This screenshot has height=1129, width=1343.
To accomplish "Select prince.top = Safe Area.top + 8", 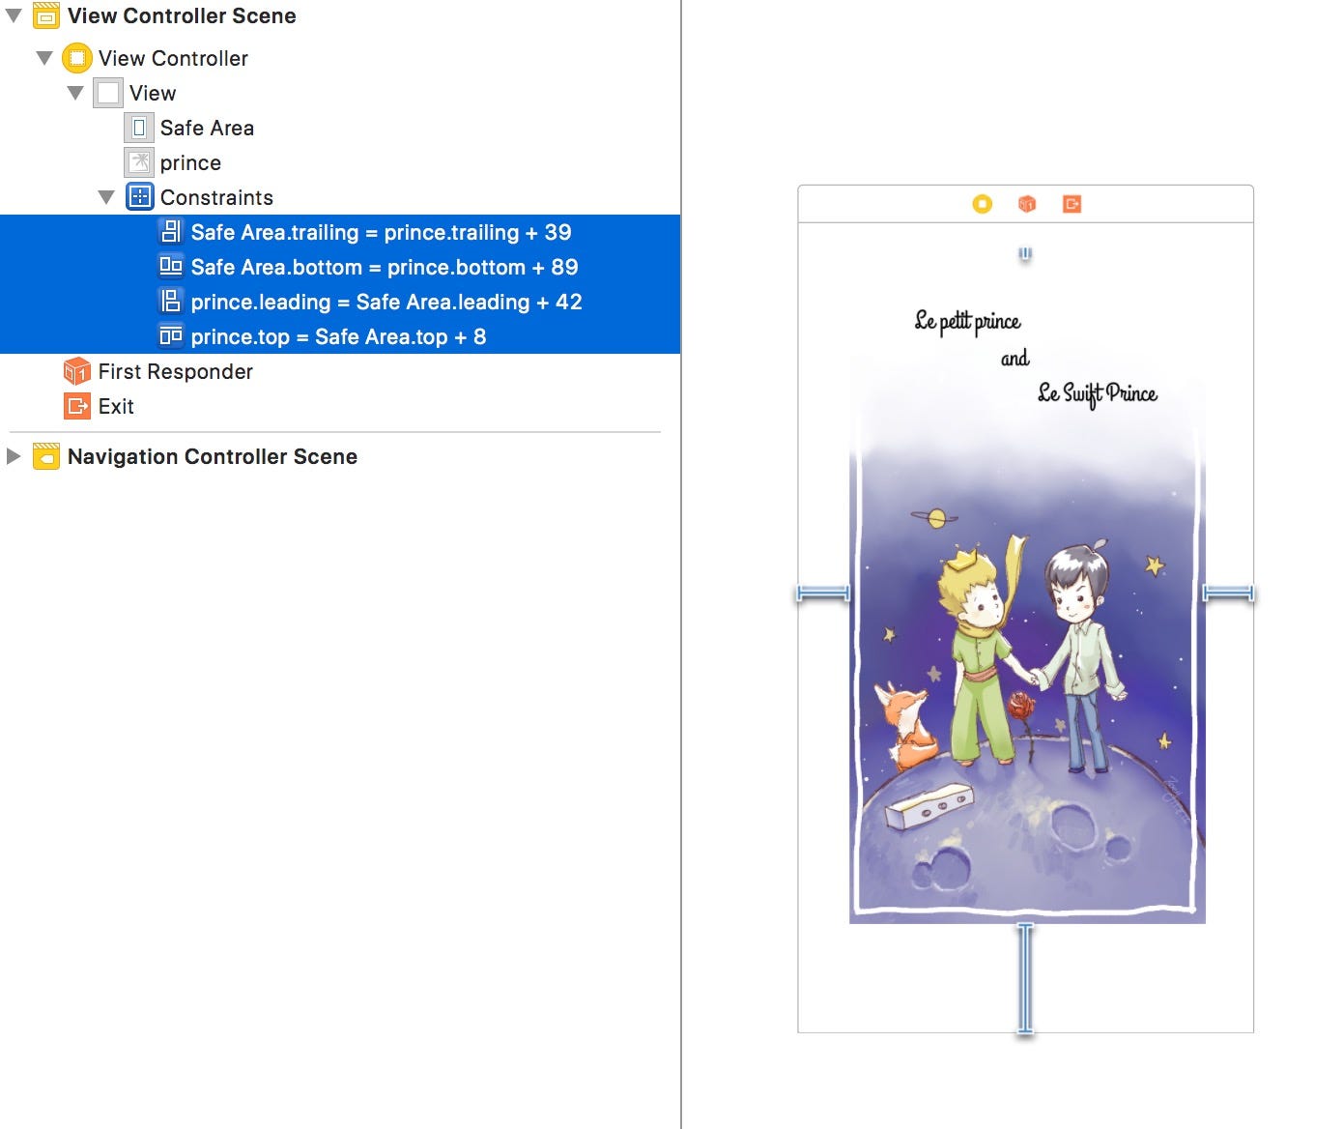I will 340,336.
